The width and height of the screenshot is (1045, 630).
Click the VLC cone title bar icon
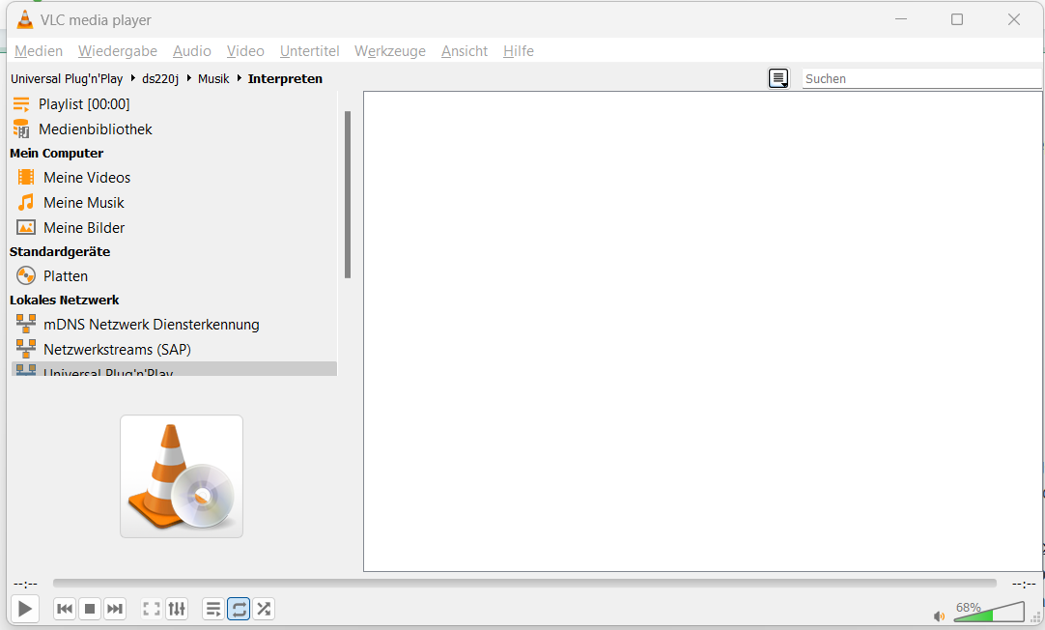[25, 19]
